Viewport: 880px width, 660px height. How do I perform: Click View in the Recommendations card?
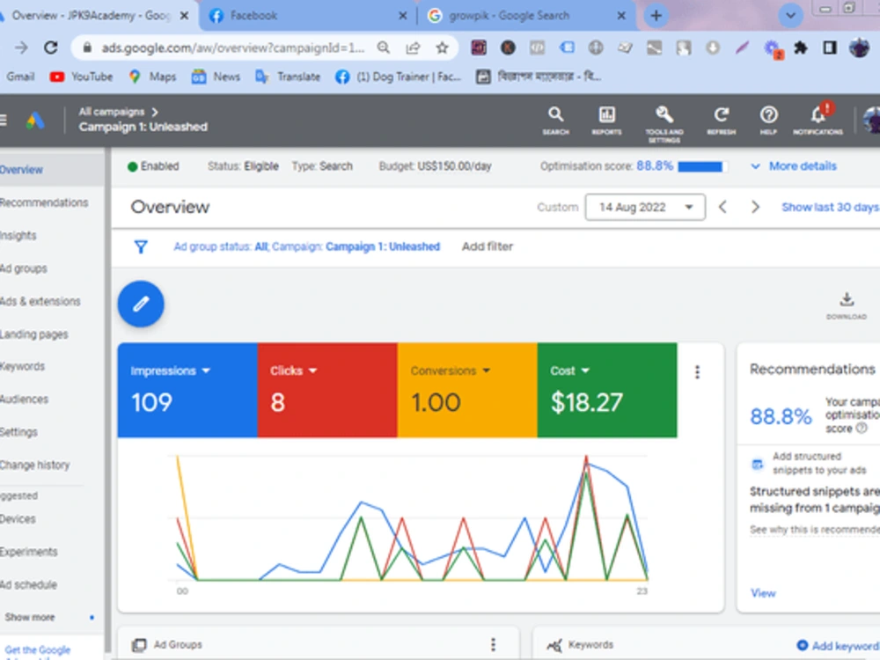tap(763, 593)
